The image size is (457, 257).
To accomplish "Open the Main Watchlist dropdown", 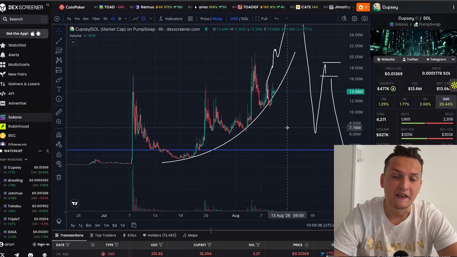I will pyautogui.click(x=13, y=160).
